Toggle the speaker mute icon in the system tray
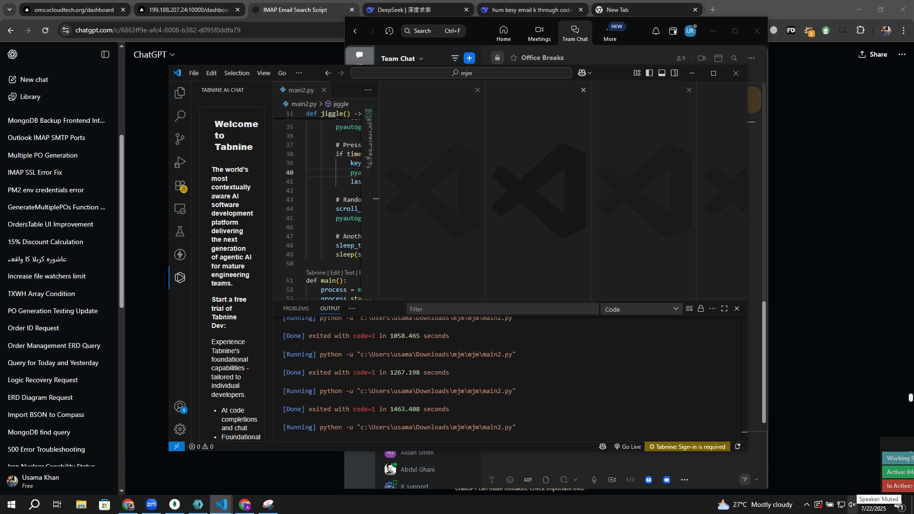Image resolution: width=914 pixels, height=514 pixels. click(852, 504)
